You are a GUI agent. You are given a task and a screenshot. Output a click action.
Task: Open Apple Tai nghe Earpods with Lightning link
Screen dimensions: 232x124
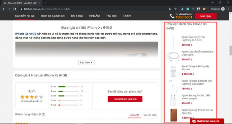point(197,82)
